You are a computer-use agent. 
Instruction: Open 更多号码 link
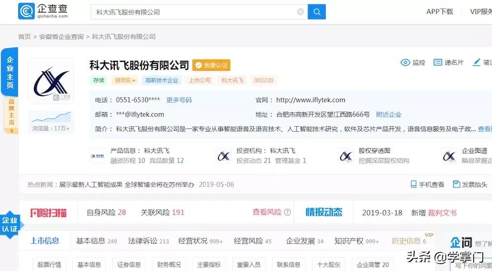tap(179, 100)
